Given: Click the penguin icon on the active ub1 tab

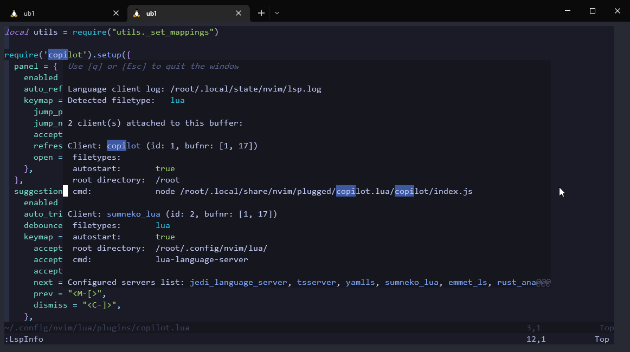Looking at the screenshot, I should 137,13.
